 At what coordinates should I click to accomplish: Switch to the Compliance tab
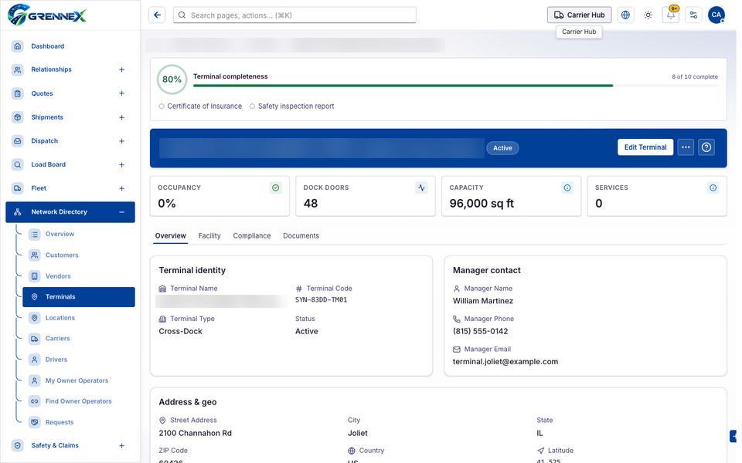[x=252, y=236]
